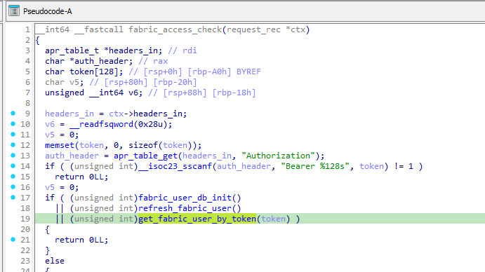Open the refresh_fabric_user function call
This screenshot has width=485, height=272.
[x=185, y=208]
